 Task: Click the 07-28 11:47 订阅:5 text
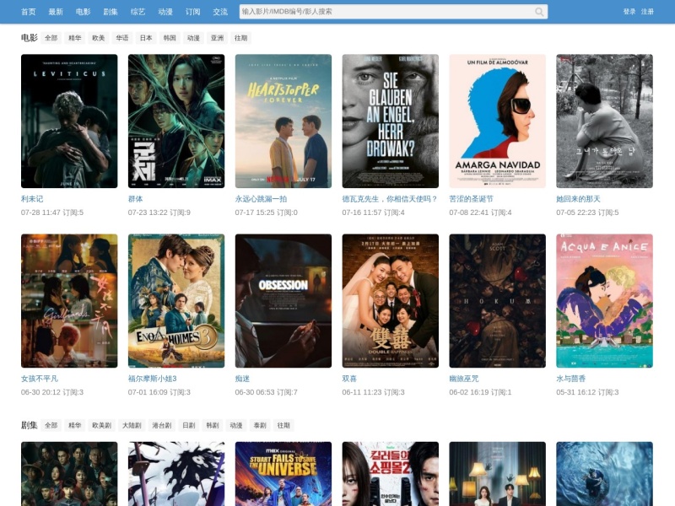52,213
